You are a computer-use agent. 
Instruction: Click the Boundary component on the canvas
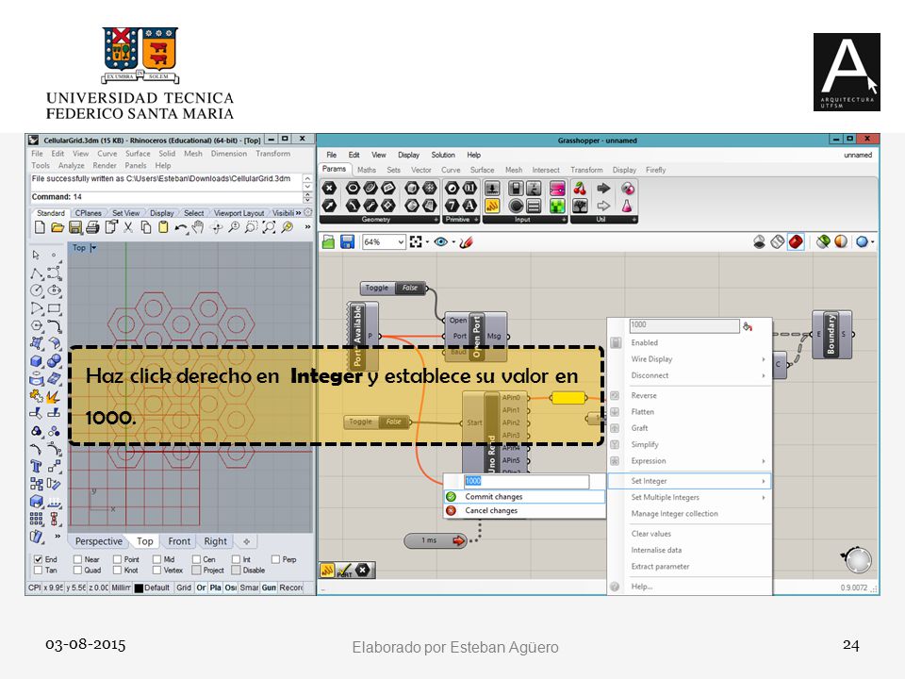point(831,334)
